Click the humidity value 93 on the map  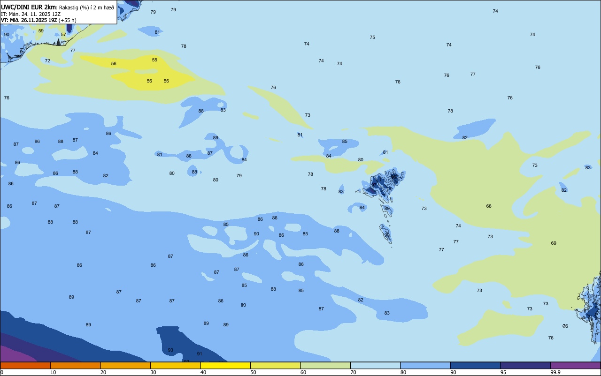(170, 350)
